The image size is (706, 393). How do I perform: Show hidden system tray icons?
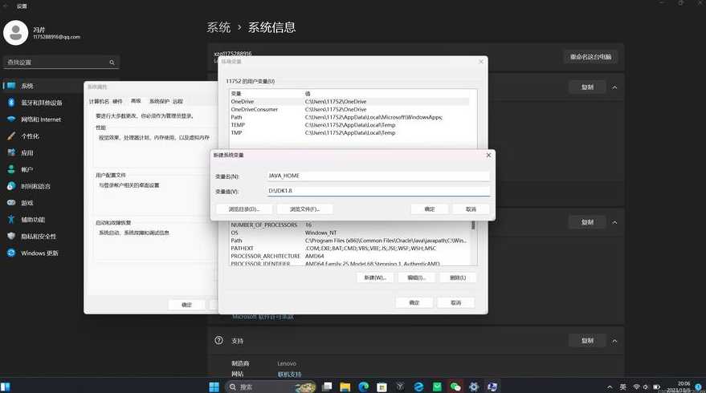[610, 387]
